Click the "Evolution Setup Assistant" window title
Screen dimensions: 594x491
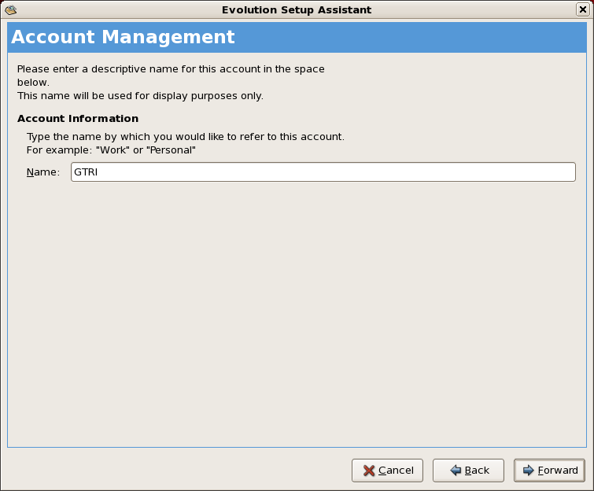point(297,9)
